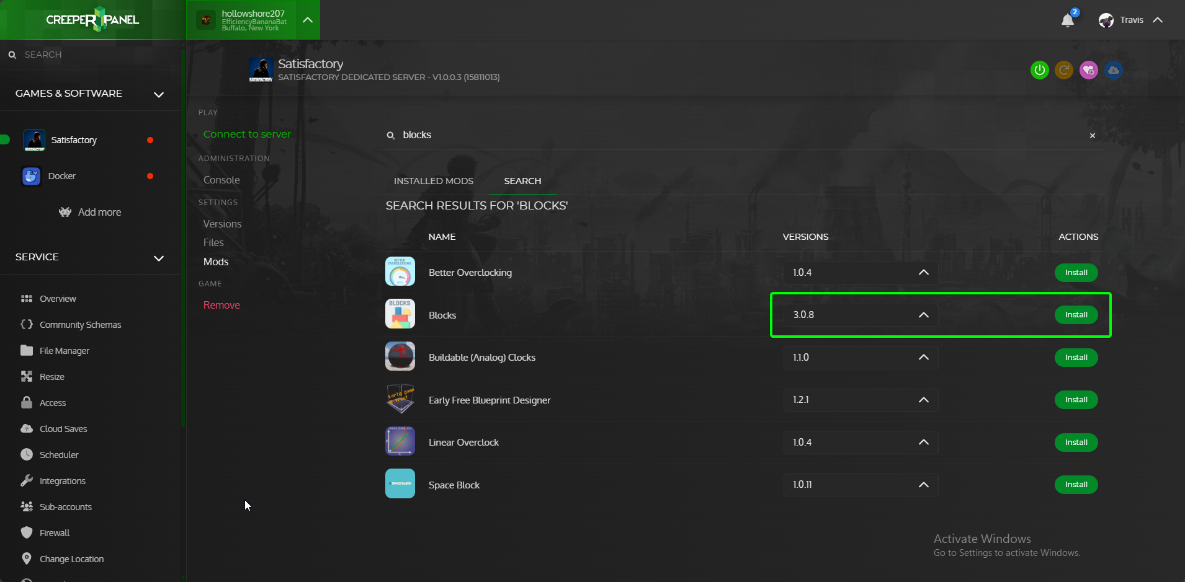
Task: Click the Access lock icon
Action: click(x=27, y=402)
